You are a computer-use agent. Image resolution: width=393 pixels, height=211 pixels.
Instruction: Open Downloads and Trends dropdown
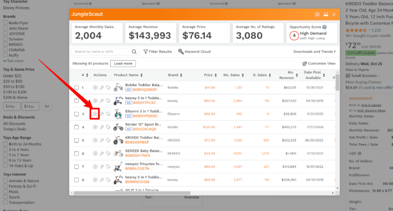(x=314, y=52)
